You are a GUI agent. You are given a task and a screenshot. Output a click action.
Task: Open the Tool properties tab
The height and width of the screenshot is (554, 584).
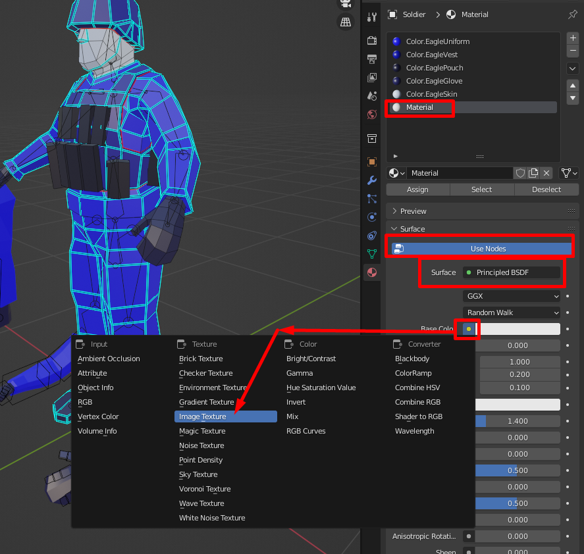pyautogui.click(x=372, y=16)
